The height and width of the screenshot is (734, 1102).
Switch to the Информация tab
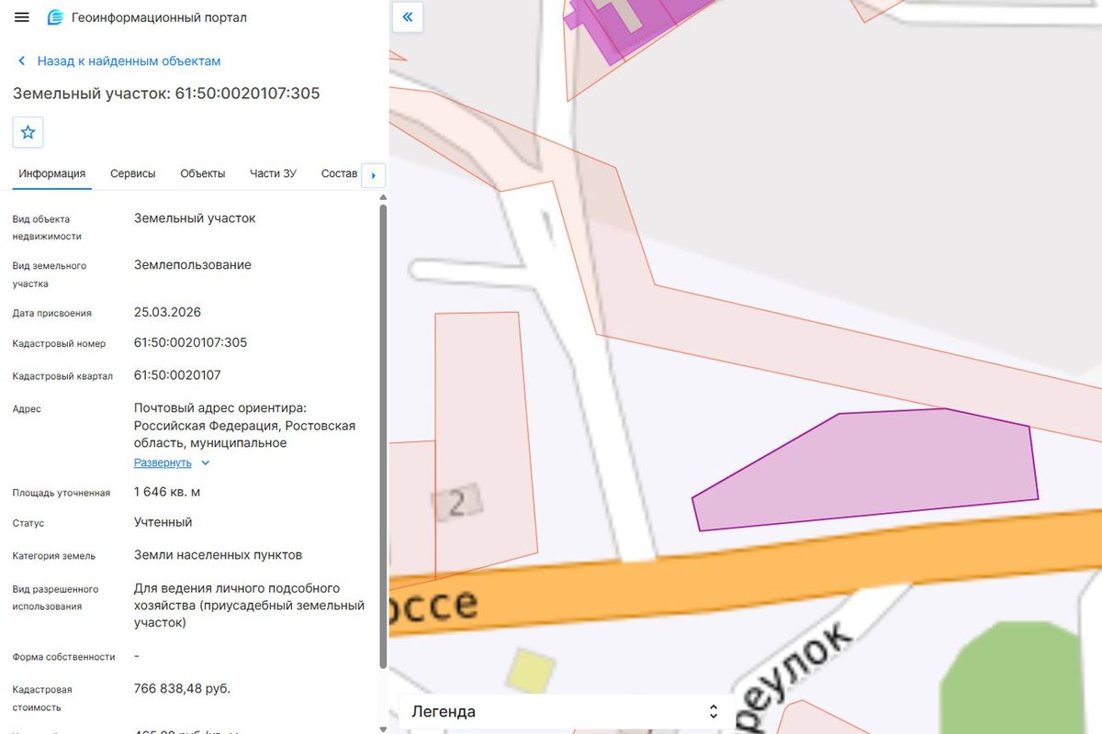click(x=52, y=173)
